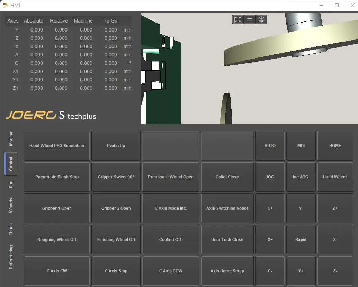This screenshot has height=287, width=358.
Task: Enable Hand Wheel jog mode
Action: [x=335, y=177]
